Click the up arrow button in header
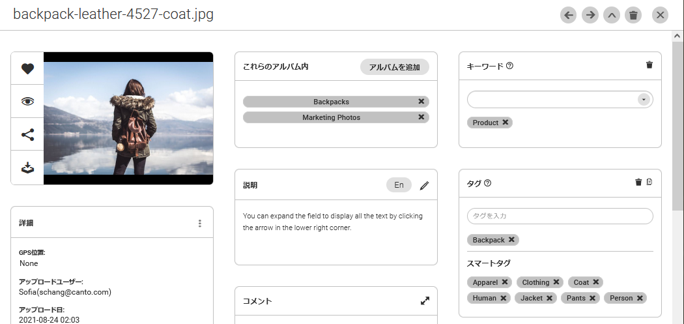684x324 pixels. (611, 15)
